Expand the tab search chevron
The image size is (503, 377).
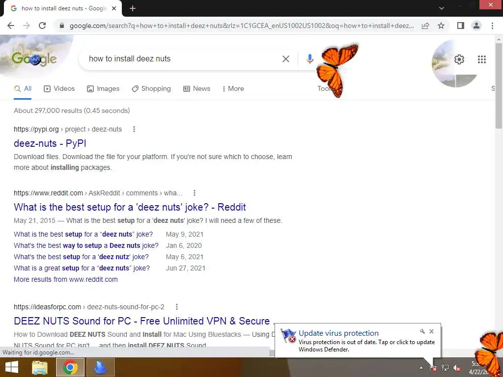click(x=442, y=9)
